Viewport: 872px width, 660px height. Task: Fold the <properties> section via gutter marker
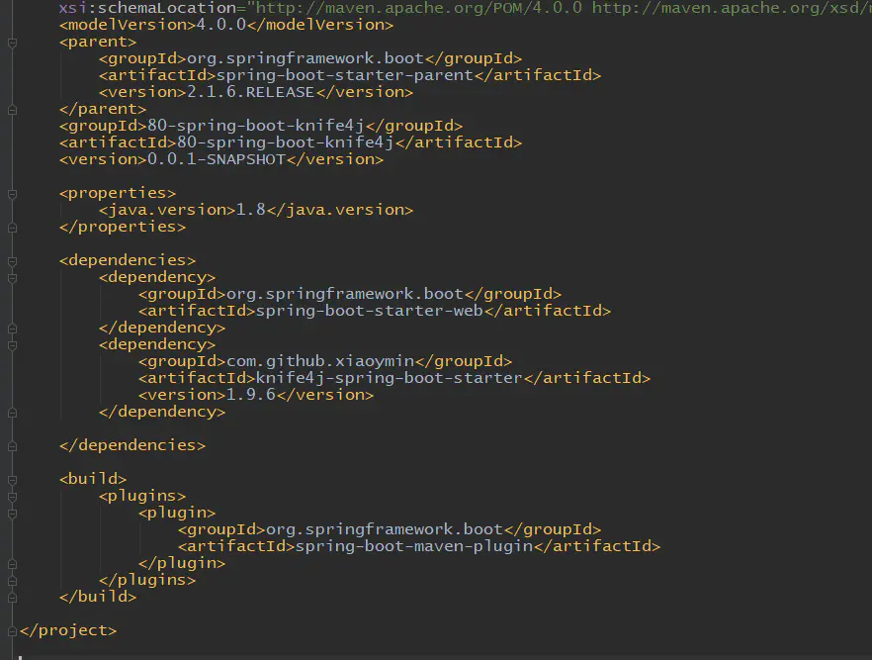click(x=12, y=194)
